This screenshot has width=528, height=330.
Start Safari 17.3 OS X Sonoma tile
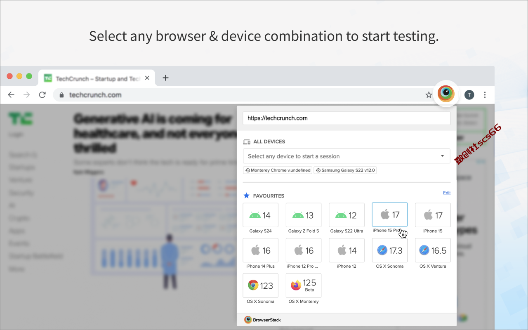(x=390, y=250)
